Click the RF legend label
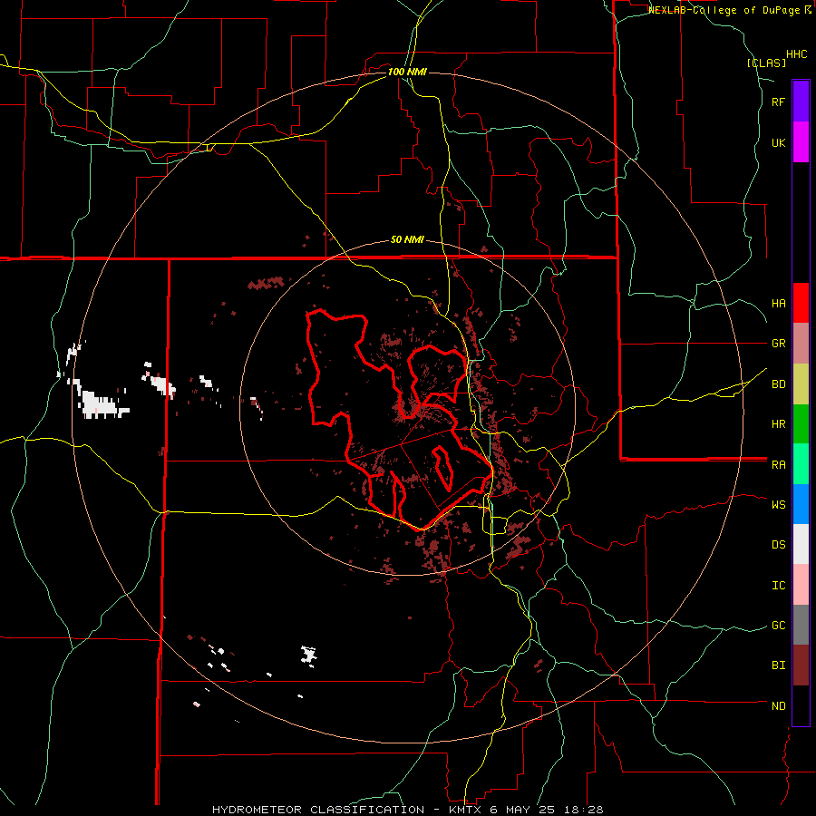Viewport: 816px width, 816px height. pos(778,102)
